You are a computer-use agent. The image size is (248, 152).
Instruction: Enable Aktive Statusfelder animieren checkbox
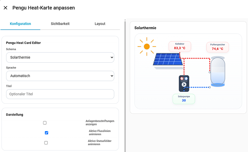coord(46,143)
